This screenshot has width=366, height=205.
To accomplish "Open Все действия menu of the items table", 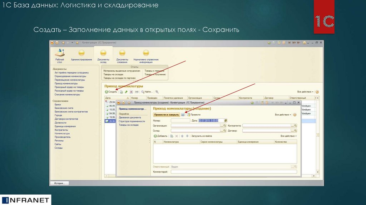I will 288,136.
